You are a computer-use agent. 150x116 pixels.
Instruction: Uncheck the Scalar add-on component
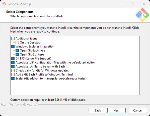(13, 78)
